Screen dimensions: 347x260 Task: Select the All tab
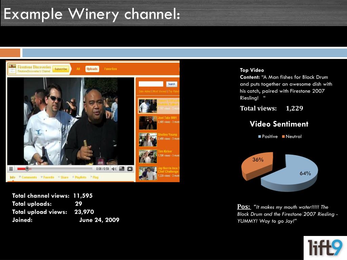78,69
